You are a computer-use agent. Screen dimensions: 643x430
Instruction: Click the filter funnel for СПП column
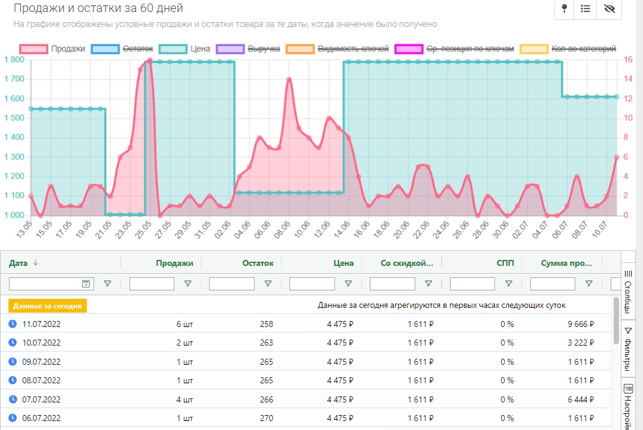(x=508, y=284)
